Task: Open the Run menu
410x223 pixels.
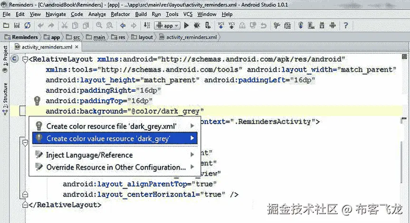Action: click(156, 14)
